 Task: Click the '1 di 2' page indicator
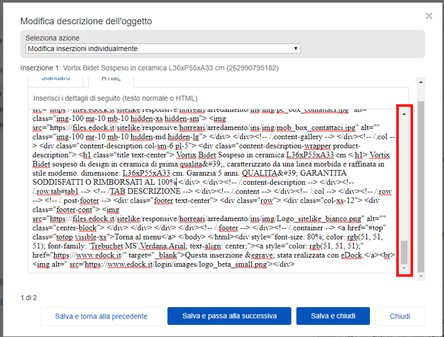(29, 298)
